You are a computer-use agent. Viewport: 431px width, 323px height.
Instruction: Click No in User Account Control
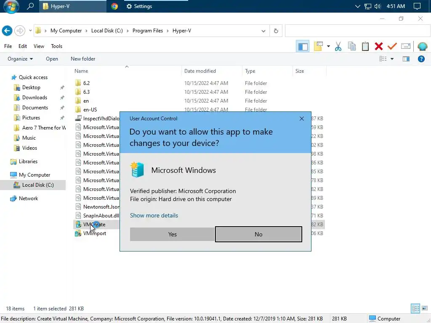pyautogui.click(x=258, y=234)
